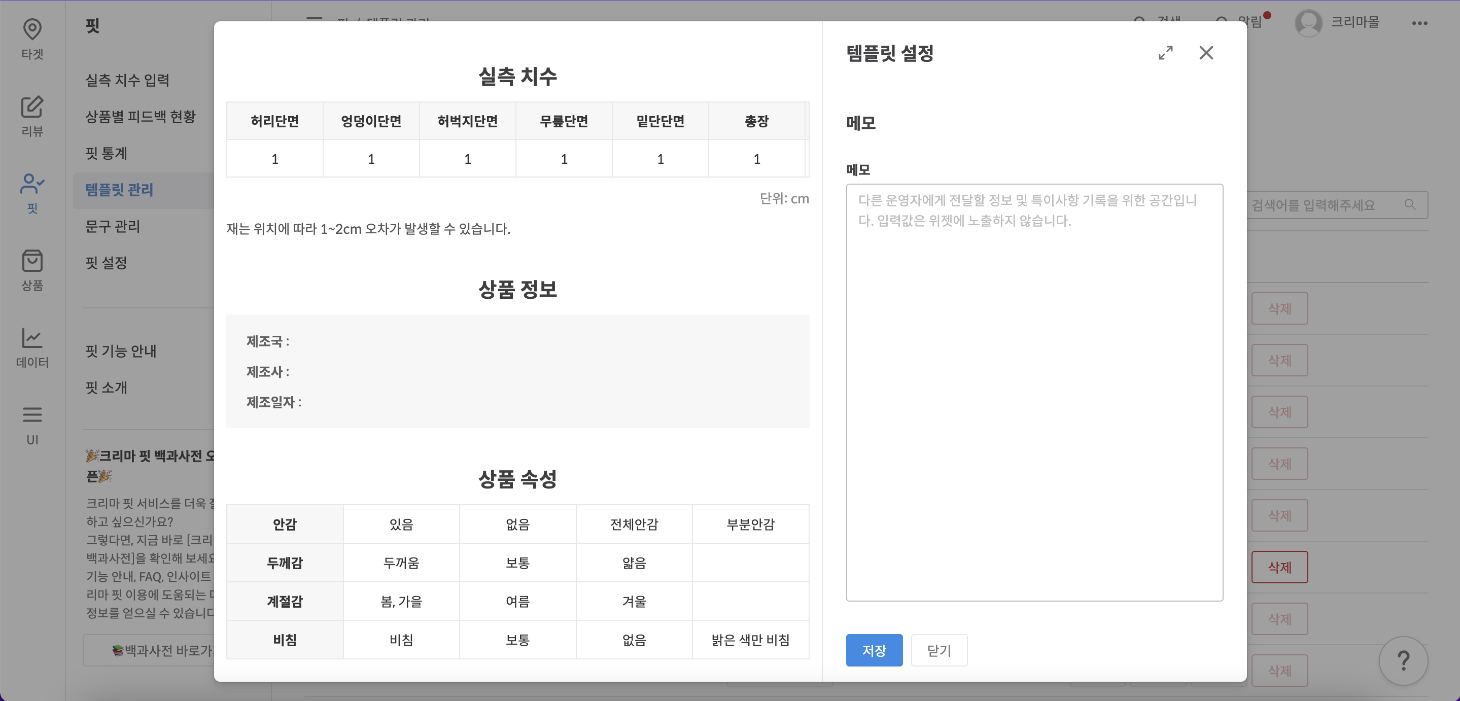Image resolution: width=1460 pixels, height=701 pixels.
Task: Click the highlighted 삭제 delete button
Action: click(x=1280, y=567)
